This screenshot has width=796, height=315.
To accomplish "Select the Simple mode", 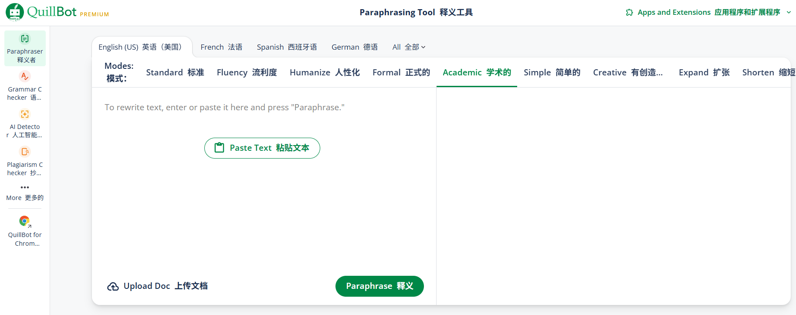I will 552,72.
